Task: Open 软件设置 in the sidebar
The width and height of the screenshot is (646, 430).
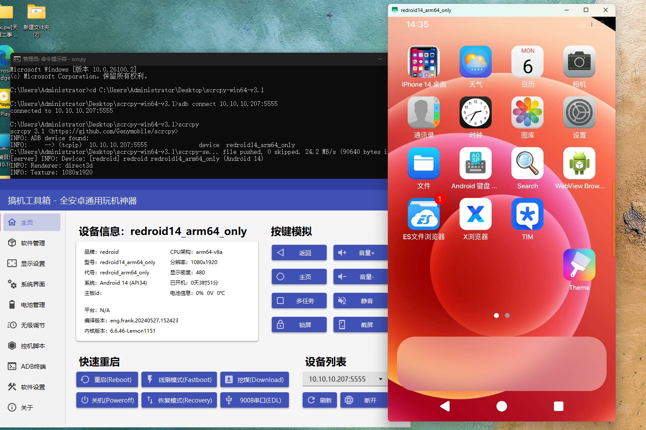Action: click(32, 387)
